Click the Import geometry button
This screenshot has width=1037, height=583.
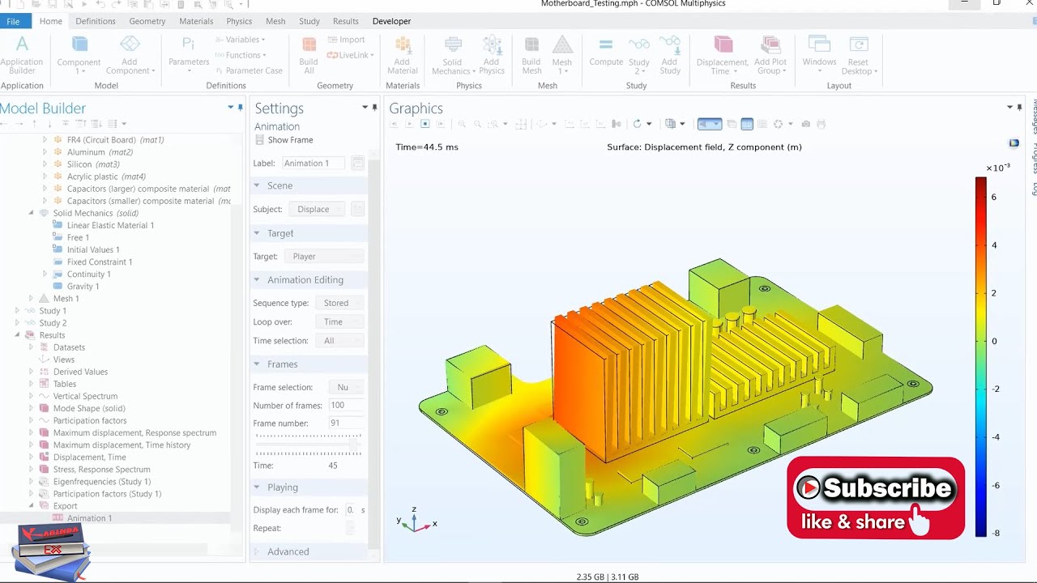coord(346,40)
